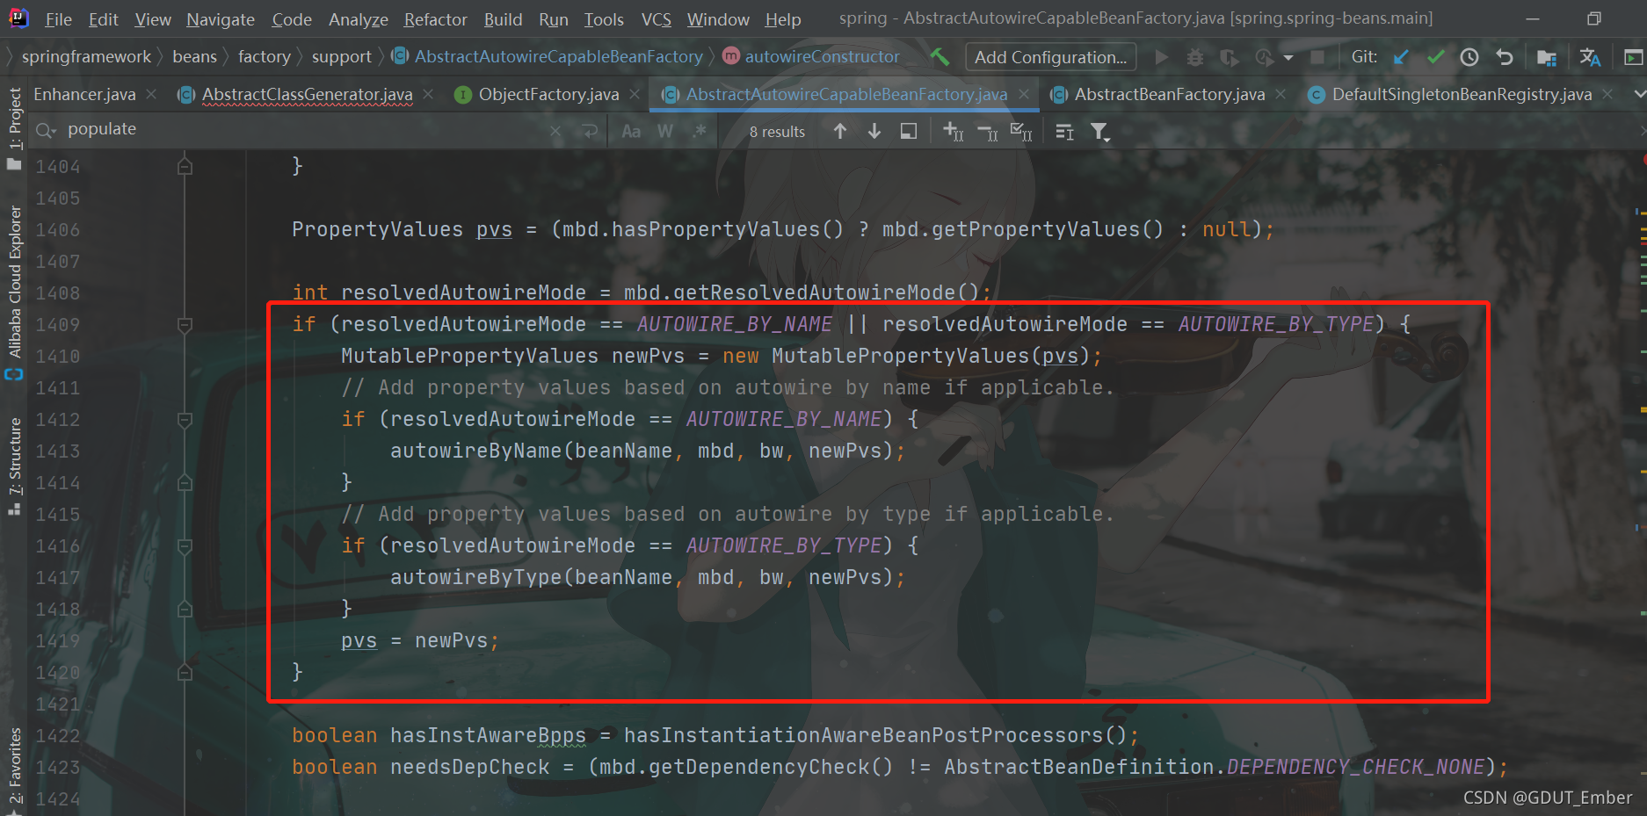This screenshot has width=1647, height=816.
Task: Open the profiler run options dropdown arrow
Action: pyautogui.click(x=1288, y=58)
